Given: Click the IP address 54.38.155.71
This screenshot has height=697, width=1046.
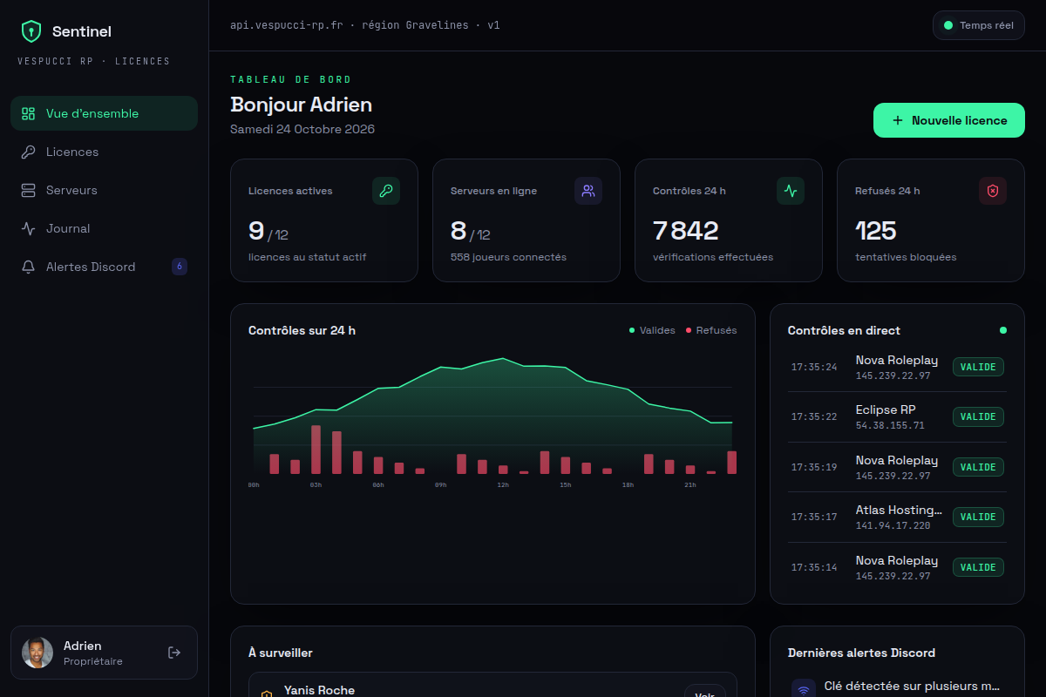Looking at the screenshot, I should (890, 426).
